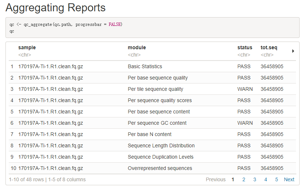Click the Next pagination link

tap(289, 179)
